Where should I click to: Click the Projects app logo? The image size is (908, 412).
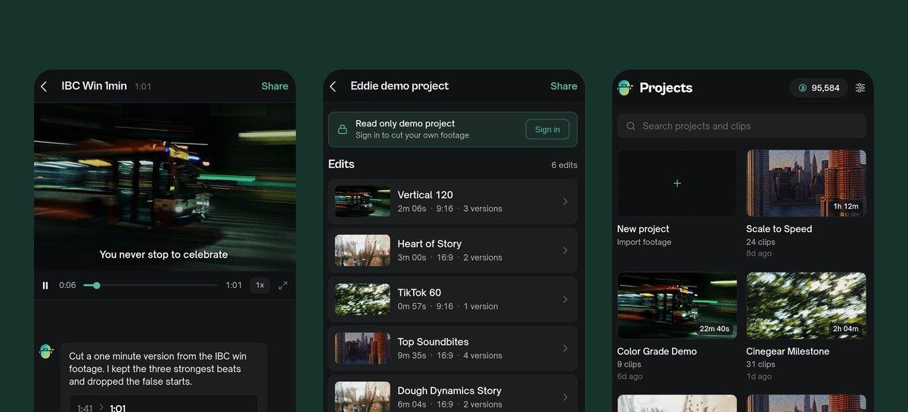pos(625,88)
